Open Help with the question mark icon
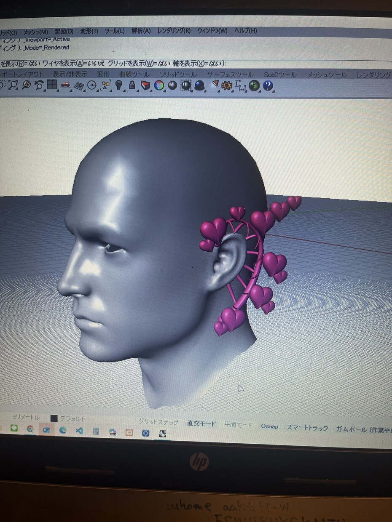The width and height of the screenshot is (392, 522). click(268, 86)
